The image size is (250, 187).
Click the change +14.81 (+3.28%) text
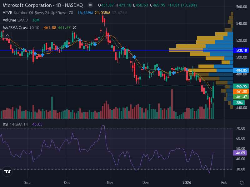tap(182, 5)
